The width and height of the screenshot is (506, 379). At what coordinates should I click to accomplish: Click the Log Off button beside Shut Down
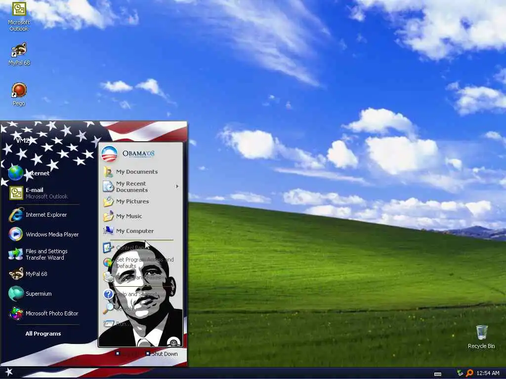point(127,354)
